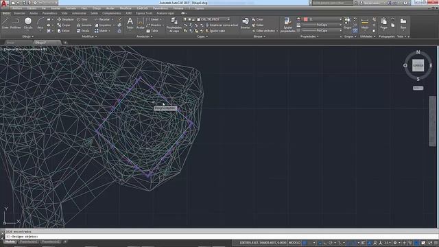
Task: Click Igualar propiedades tool
Action: [x=287, y=25]
